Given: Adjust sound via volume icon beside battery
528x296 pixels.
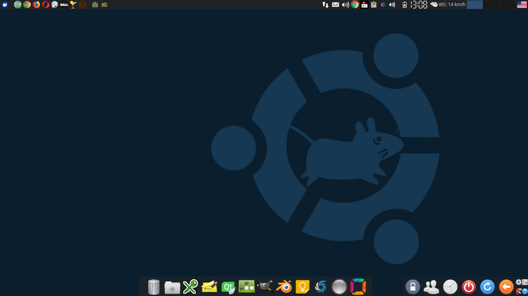Looking at the screenshot, I should click(x=392, y=5).
